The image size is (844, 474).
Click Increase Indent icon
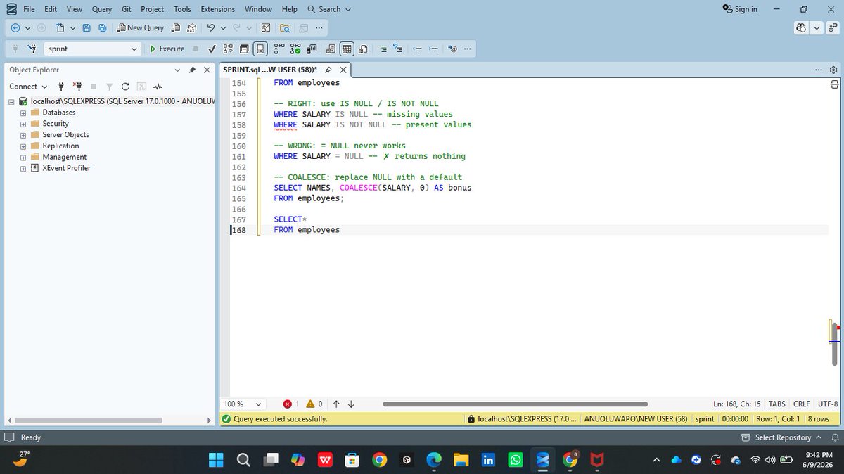coord(434,49)
